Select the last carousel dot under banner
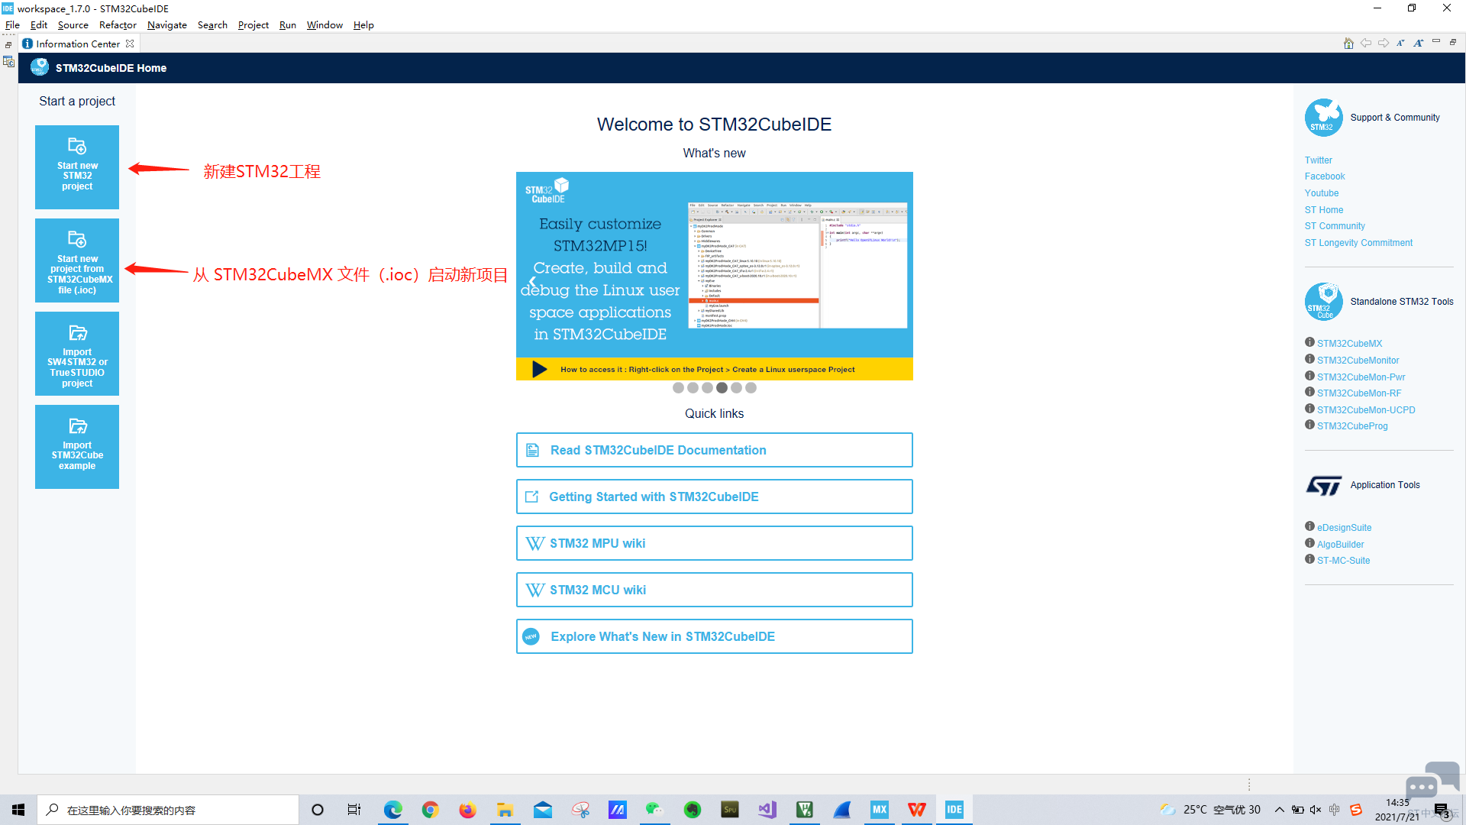 point(751,388)
